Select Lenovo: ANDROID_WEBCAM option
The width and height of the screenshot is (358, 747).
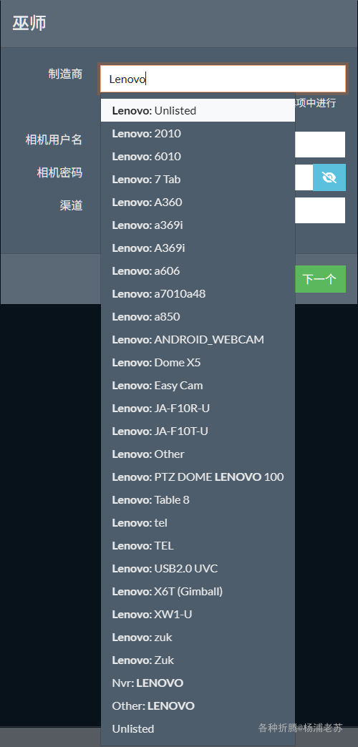(x=198, y=339)
